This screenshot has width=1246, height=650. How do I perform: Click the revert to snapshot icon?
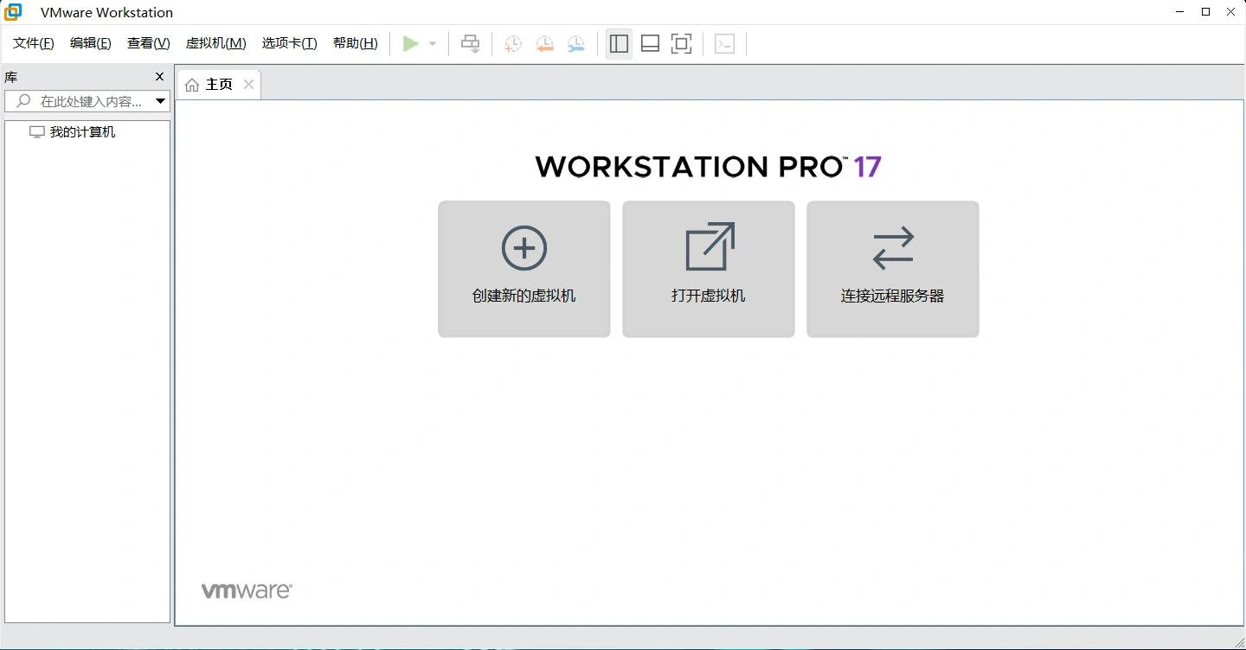click(544, 44)
